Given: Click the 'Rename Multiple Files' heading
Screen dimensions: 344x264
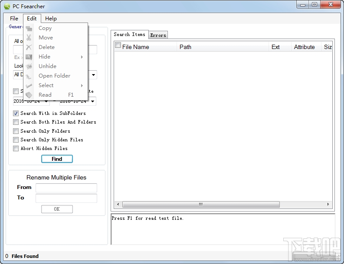Looking at the screenshot, I should click(x=56, y=177).
